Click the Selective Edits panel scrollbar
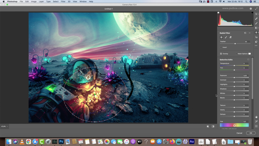The width and height of the screenshot is (259, 146). point(252,79)
